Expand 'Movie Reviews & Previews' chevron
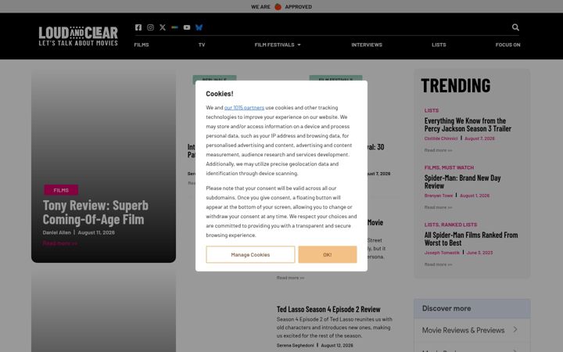 515,329
